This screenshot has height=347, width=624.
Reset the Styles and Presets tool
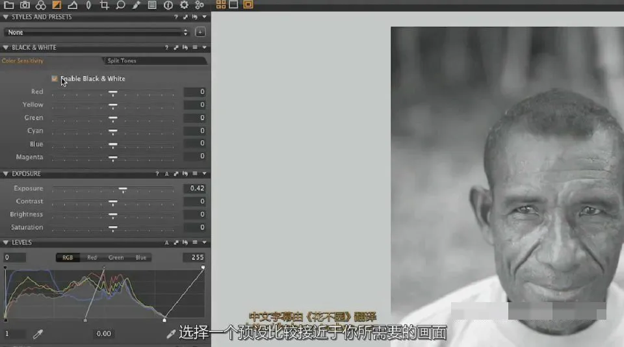tap(194, 17)
